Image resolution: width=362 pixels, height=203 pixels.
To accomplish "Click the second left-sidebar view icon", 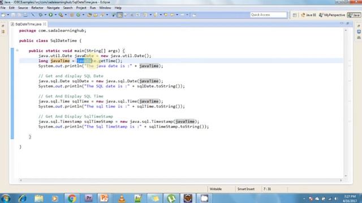I will (3, 32).
